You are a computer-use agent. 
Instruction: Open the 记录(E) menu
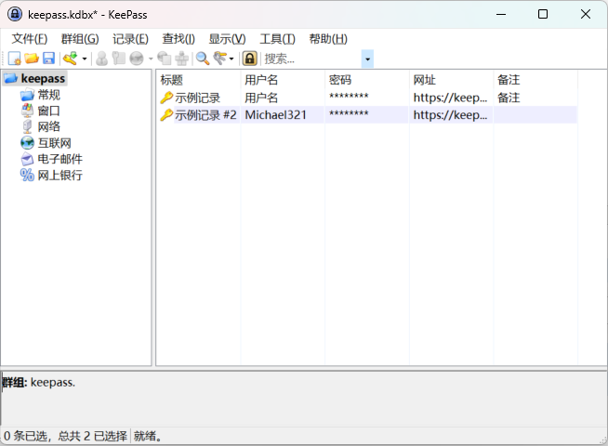130,39
